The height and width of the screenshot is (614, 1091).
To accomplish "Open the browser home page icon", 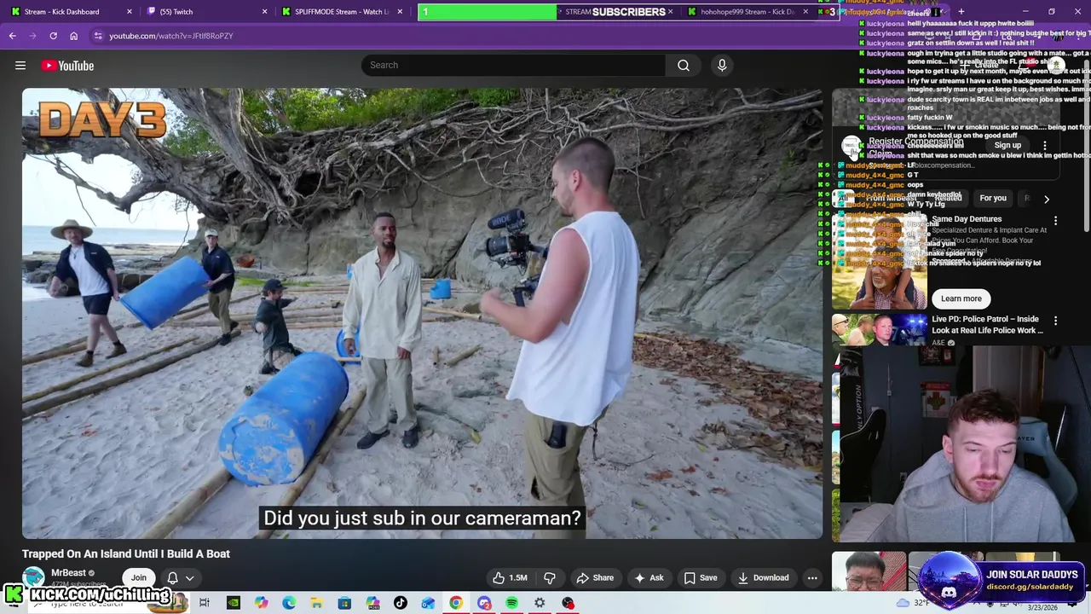I will click(x=73, y=36).
